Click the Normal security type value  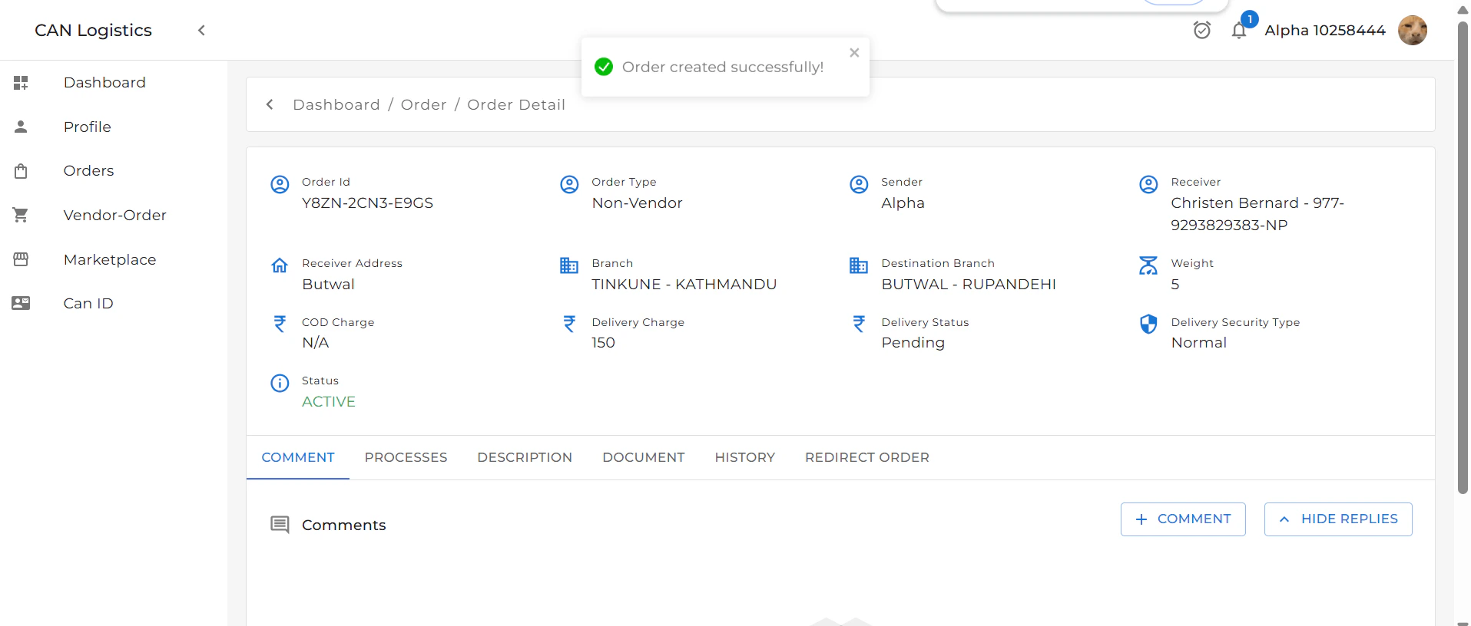pyautogui.click(x=1198, y=343)
